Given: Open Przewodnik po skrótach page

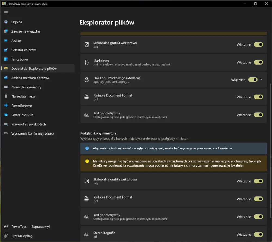Looking at the screenshot, I should (x=38, y=124).
